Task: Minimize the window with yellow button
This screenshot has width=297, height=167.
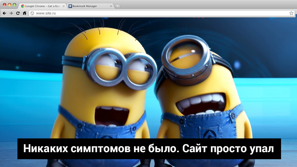Action: point(10,5)
